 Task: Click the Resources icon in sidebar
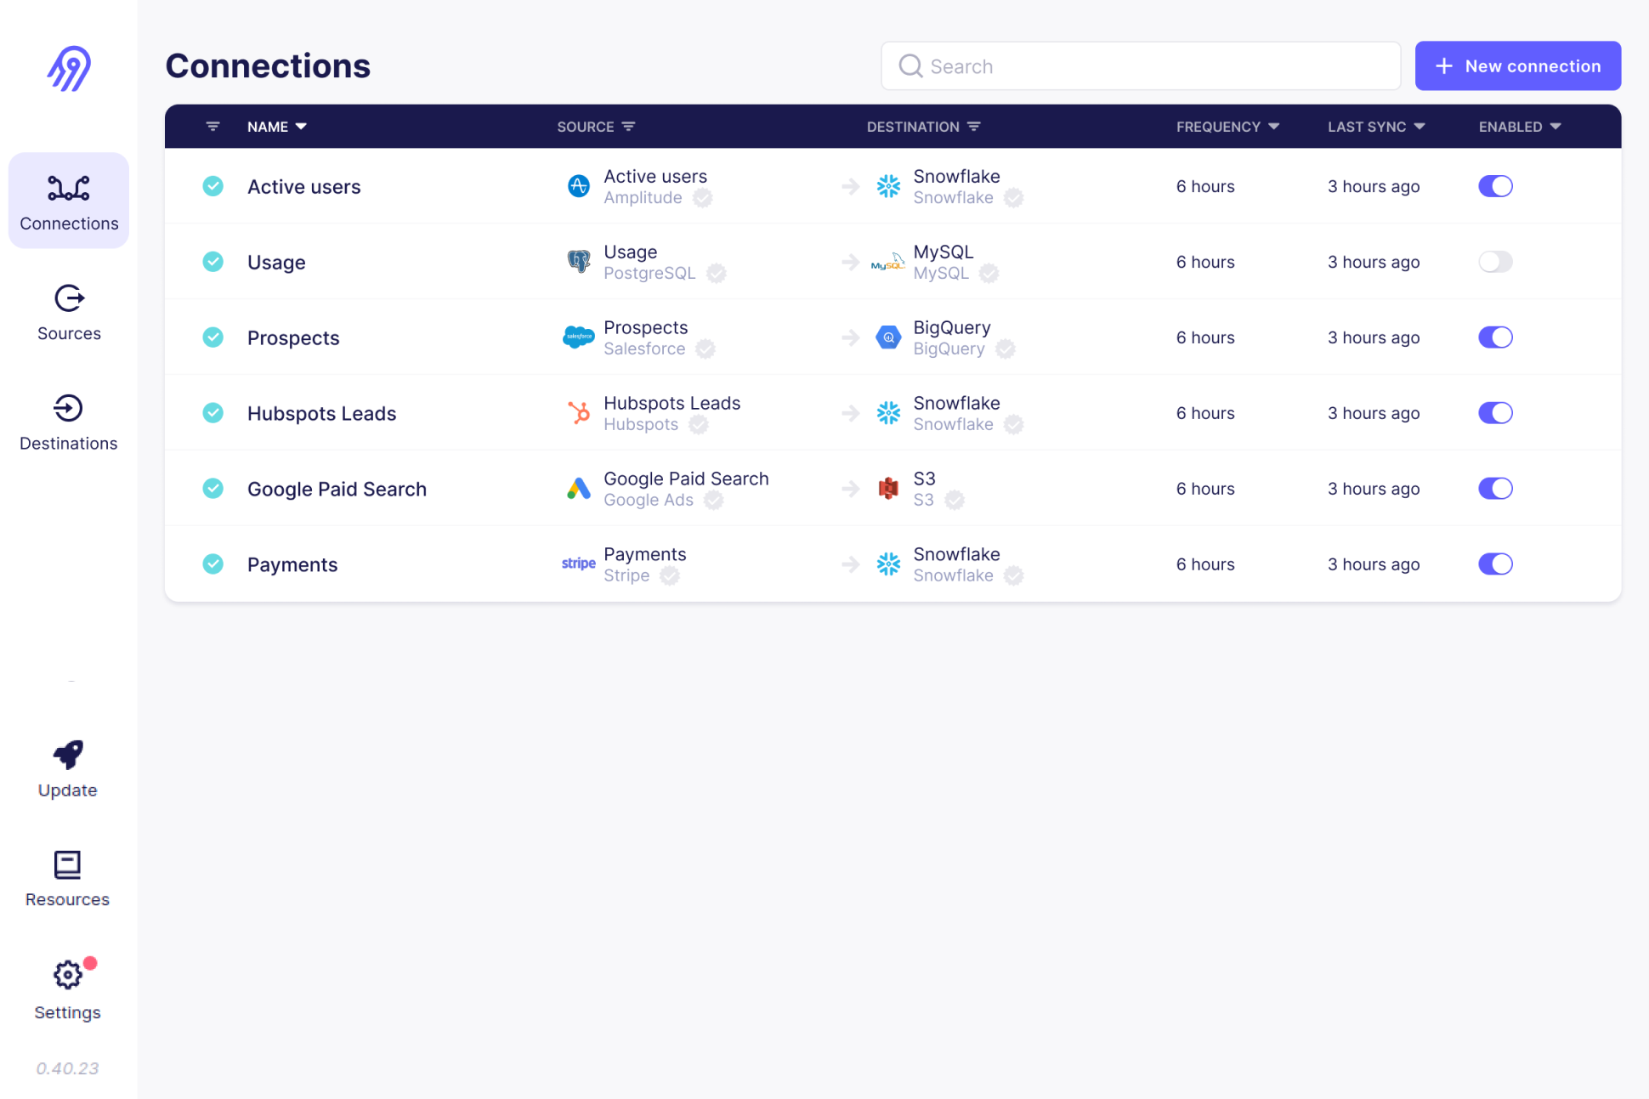coord(67,864)
